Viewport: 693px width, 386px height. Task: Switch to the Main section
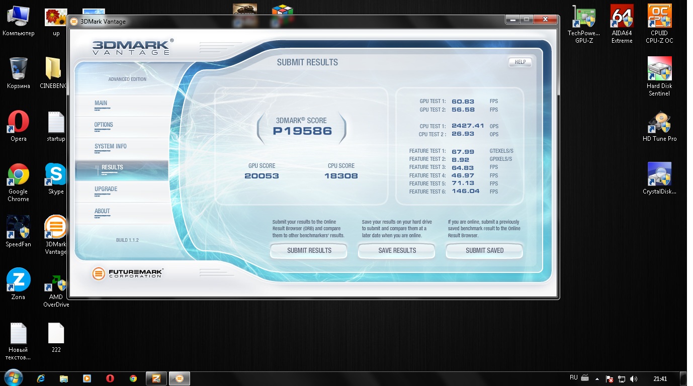point(101,104)
